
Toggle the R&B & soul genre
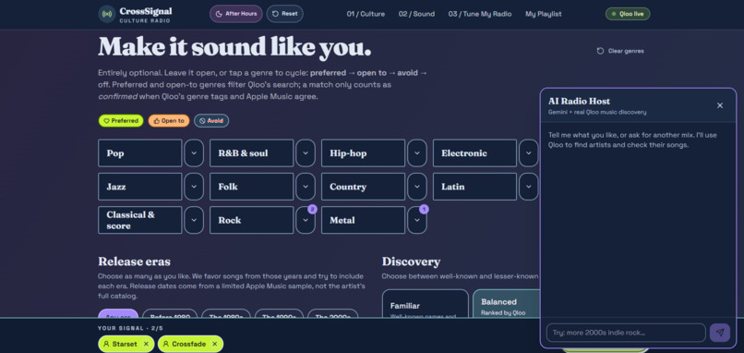click(x=251, y=153)
